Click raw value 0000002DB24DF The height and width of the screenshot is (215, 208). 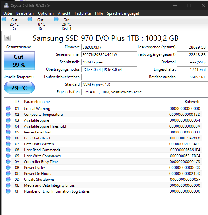click(185, 144)
